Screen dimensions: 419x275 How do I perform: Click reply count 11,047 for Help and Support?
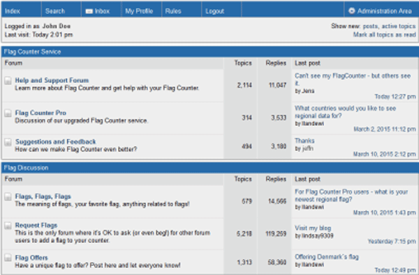point(277,85)
